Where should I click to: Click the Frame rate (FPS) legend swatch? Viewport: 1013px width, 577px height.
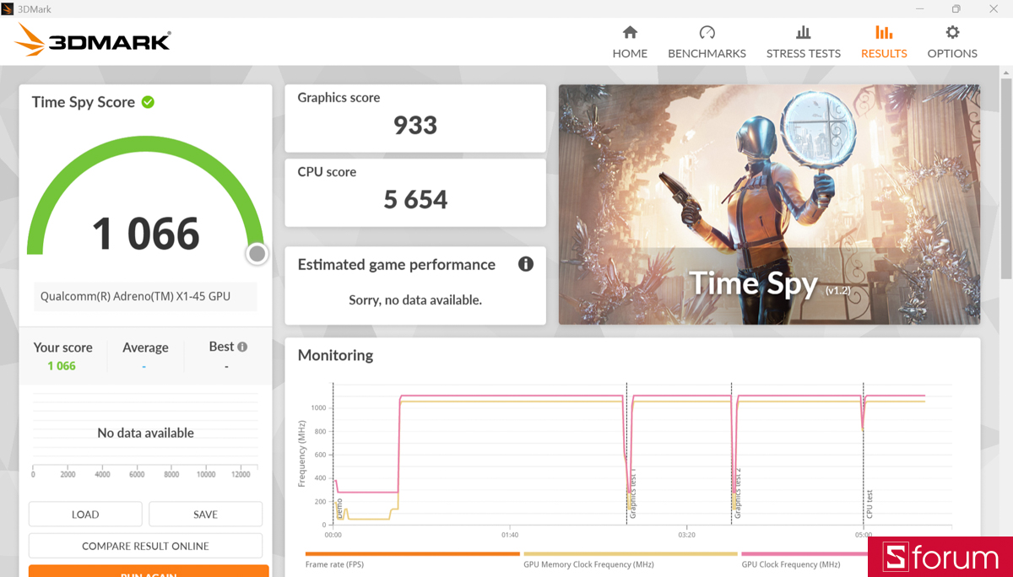coord(412,555)
